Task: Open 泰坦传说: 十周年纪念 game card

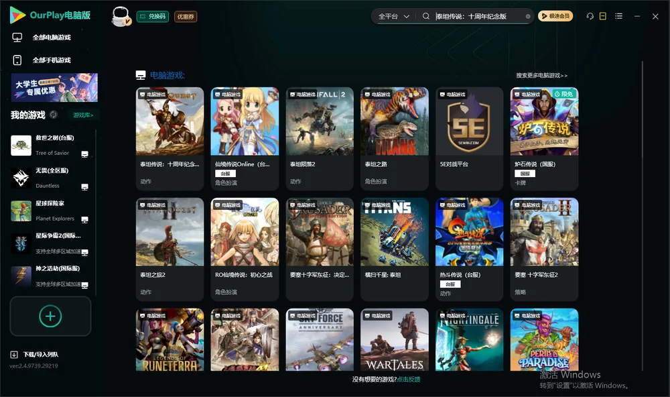Action: point(170,139)
